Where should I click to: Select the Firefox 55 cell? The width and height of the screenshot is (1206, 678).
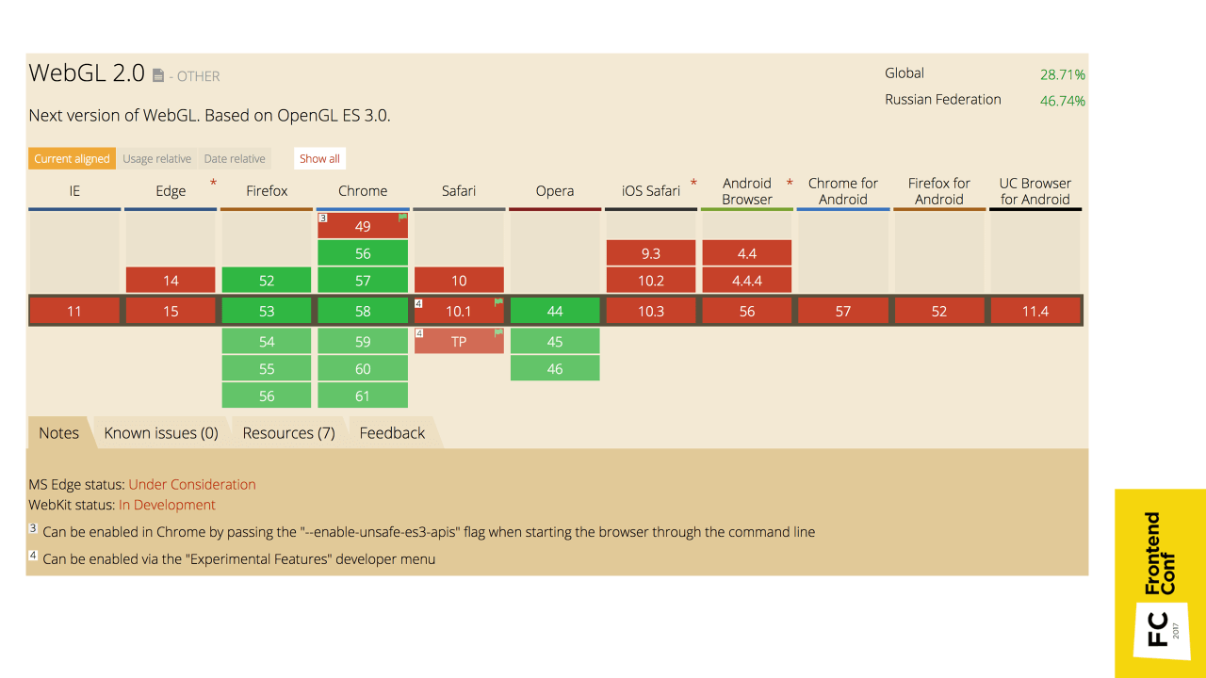[x=267, y=368]
